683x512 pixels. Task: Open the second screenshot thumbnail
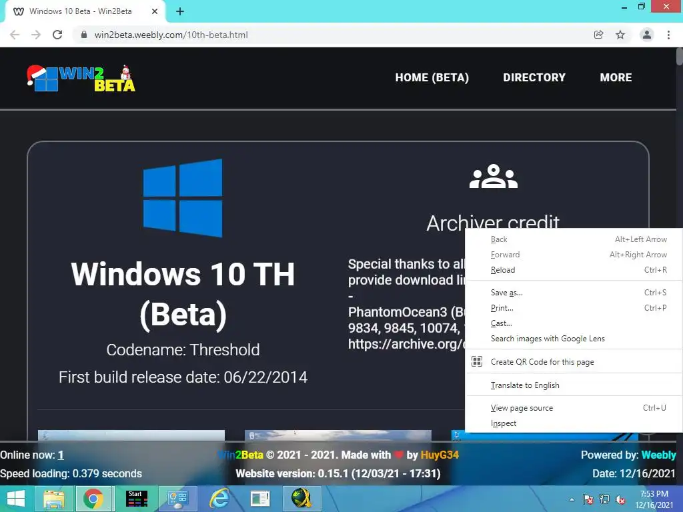tap(338, 435)
